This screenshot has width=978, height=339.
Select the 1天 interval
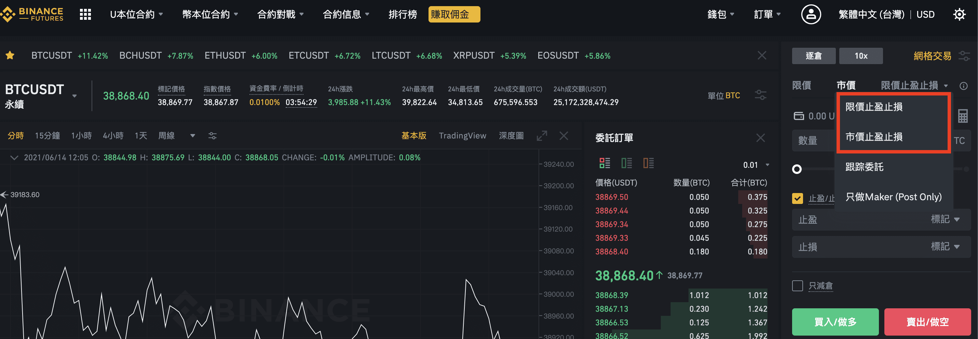click(x=141, y=136)
